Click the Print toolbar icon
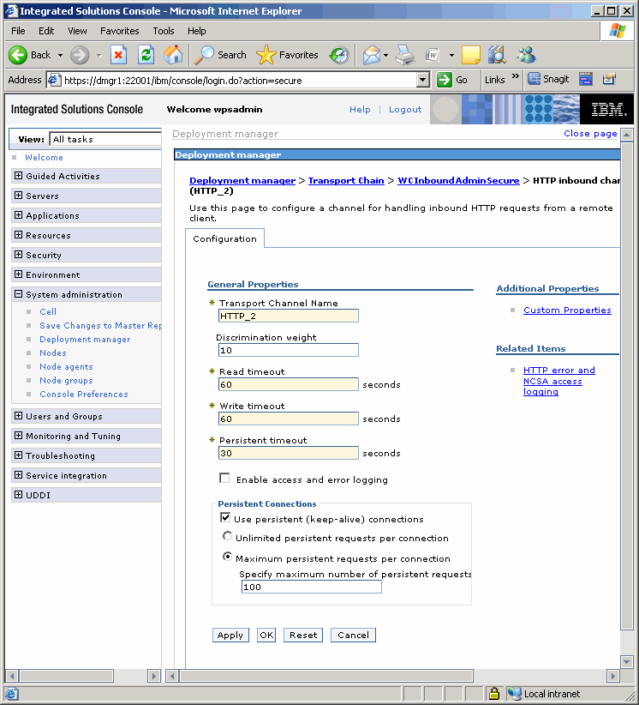The width and height of the screenshot is (639, 705). [405, 55]
